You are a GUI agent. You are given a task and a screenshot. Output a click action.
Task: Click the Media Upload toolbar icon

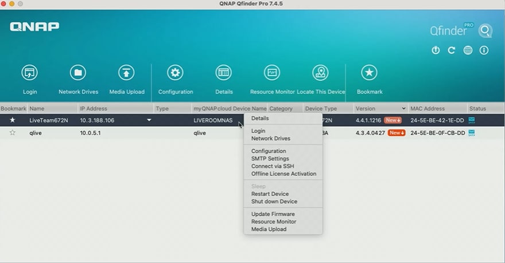[x=126, y=73]
